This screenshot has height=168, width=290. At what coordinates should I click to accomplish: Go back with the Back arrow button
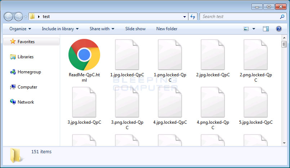pos(8,17)
